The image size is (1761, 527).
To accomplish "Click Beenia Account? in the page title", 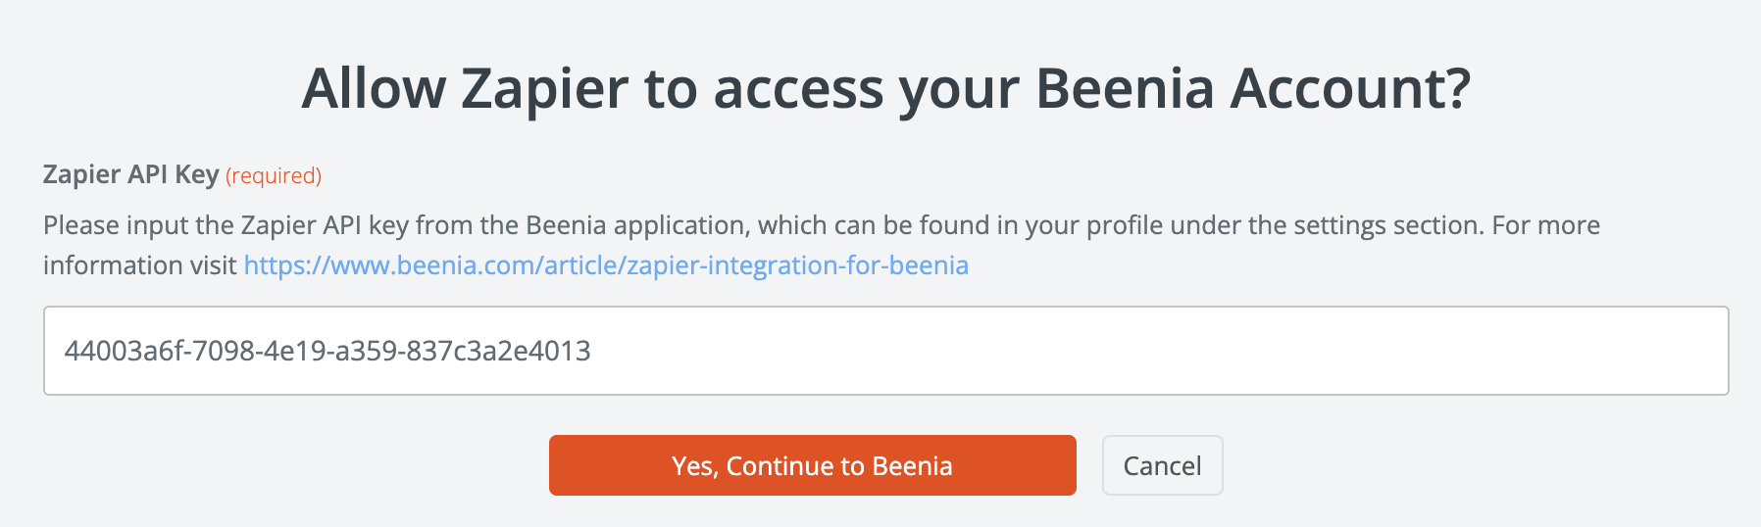I will coord(1252,88).
